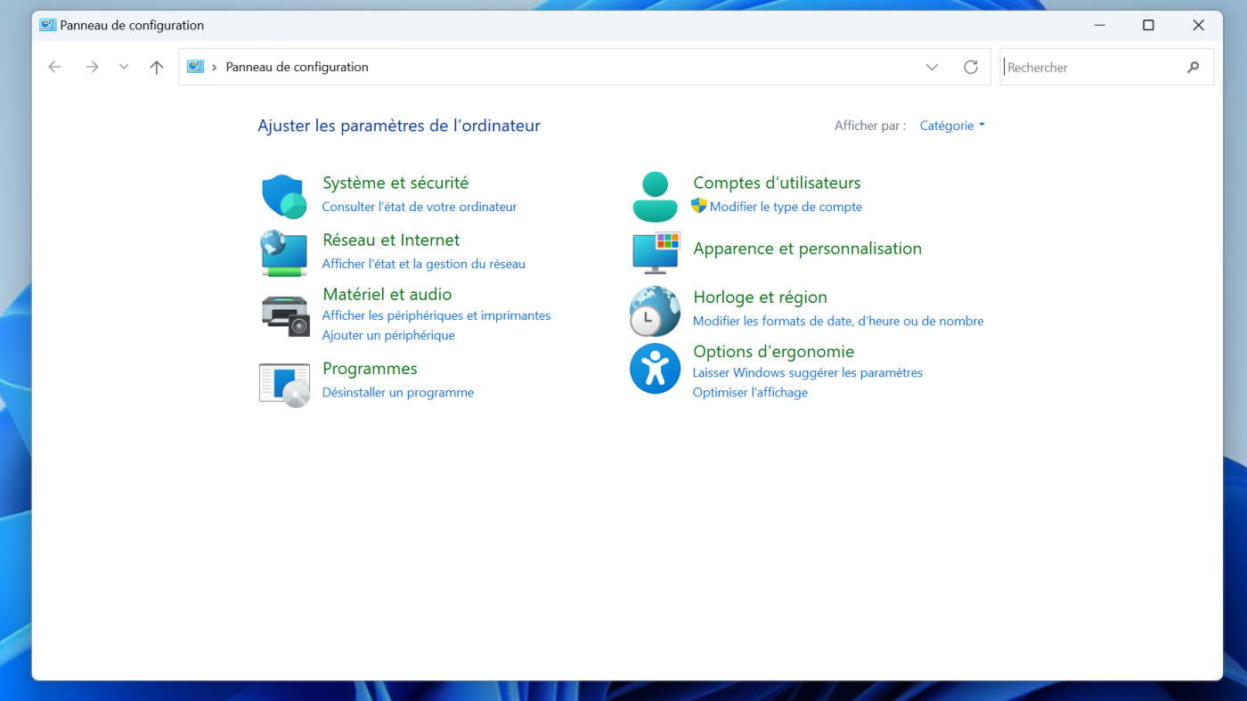Click Afficher l'état et la gestion du réseau
This screenshot has width=1247, height=701.
click(424, 264)
